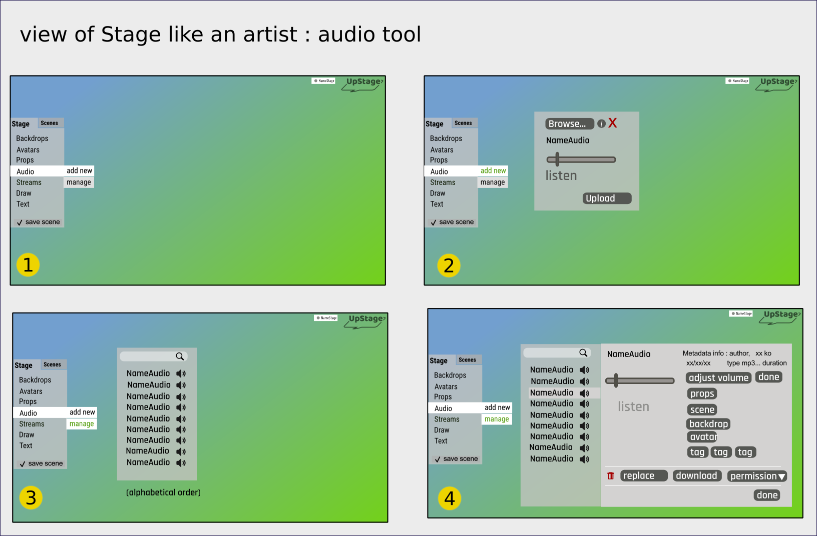
Task: Click the speaker icon of the top NameAudio in mockup 4
Action: click(584, 370)
